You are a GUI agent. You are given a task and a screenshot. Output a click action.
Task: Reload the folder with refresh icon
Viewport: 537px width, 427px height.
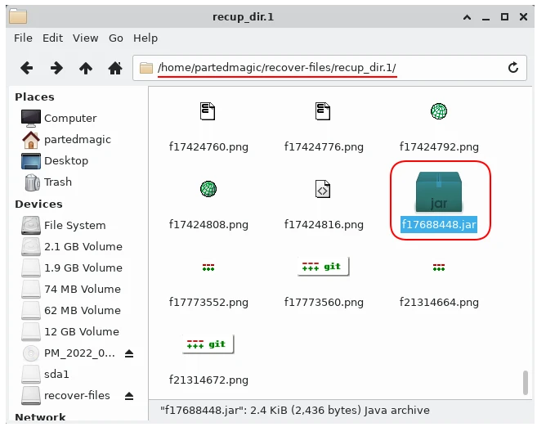point(513,68)
